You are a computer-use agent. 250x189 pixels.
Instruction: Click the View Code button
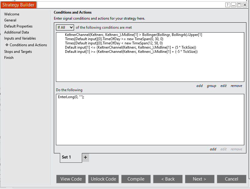71,179
